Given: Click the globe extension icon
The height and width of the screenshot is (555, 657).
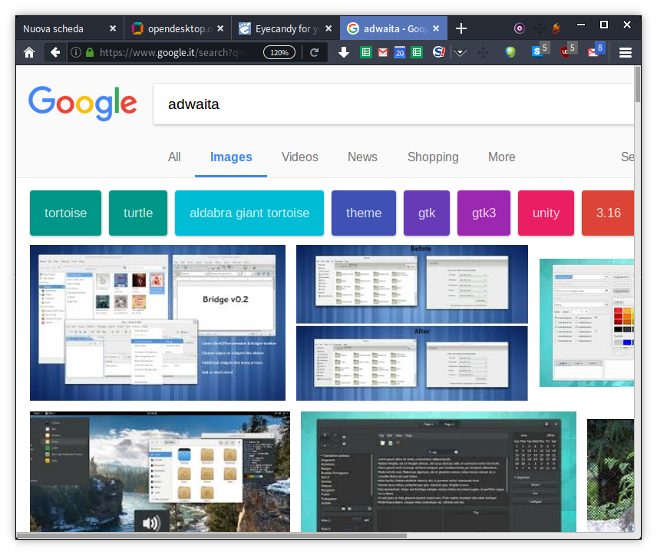Looking at the screenshot, I should point(510,52).
